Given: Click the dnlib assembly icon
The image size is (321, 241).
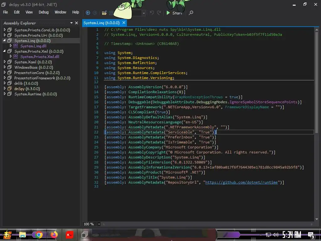Looking at the screenshot, I should click(10, 83).
